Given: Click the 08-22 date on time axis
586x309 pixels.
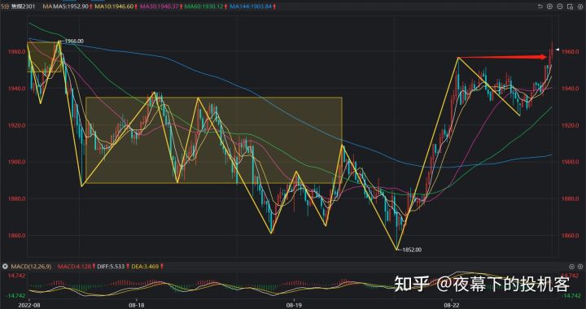Looking at the screenshot, I should coord(452,305).
